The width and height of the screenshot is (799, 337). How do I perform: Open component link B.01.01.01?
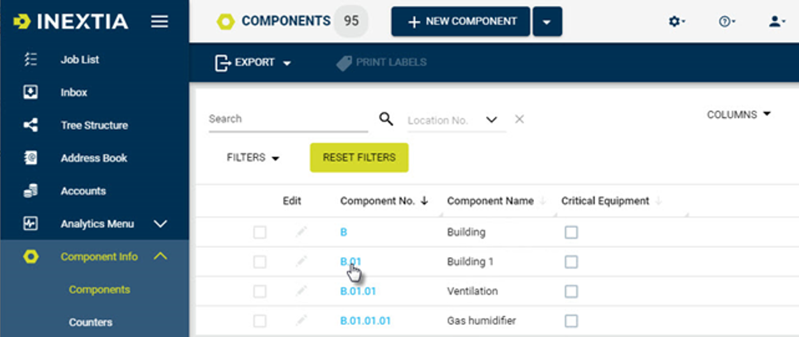click(x=365, y=320)
